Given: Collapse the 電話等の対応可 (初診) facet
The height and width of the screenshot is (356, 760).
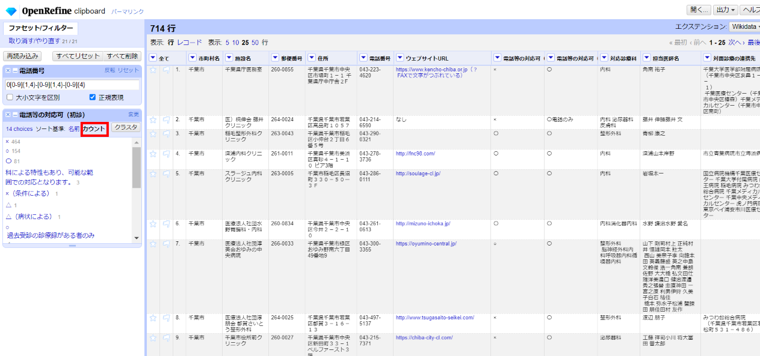Looking at the screenshot, I should pyautogui.click(x=15, y=114).
